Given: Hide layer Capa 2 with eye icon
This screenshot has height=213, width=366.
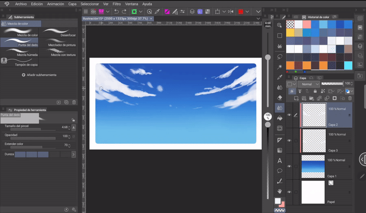Looking at the screenshot, I should click(x=289, y=115).
